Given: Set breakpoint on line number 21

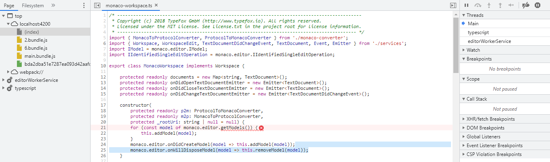Looking at the screenshot, I should [103, 128].
